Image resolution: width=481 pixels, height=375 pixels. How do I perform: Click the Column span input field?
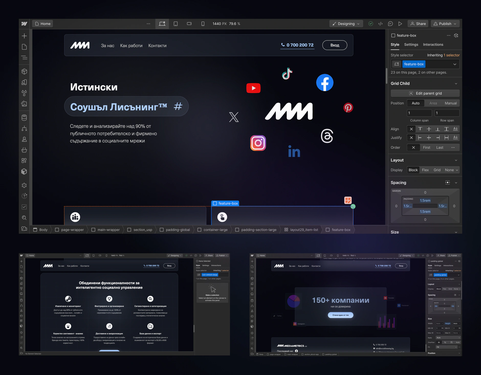(419, 113)
